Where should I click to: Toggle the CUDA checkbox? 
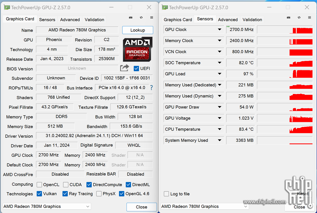click(66, 184)
